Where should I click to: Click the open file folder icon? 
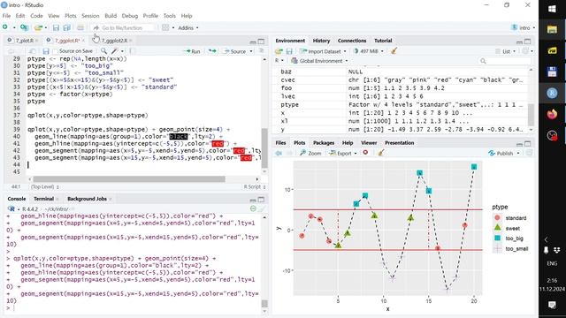tap(38, 27)
